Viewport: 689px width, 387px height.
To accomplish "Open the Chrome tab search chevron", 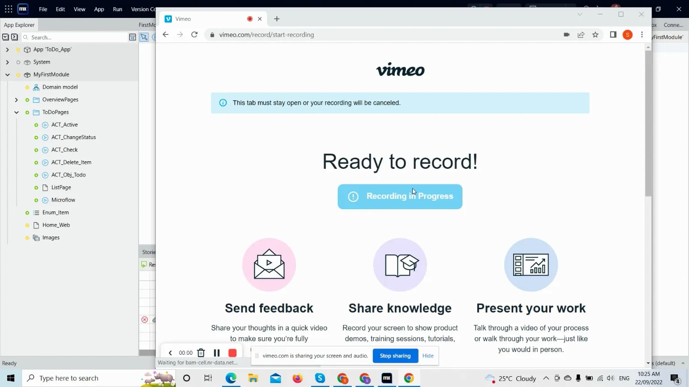I will point(580,14).
